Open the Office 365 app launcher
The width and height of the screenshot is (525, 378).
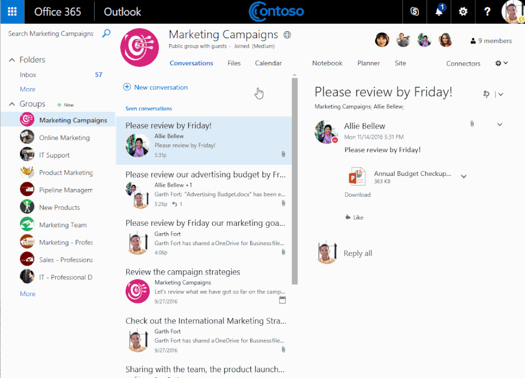[x=12, y=12]
